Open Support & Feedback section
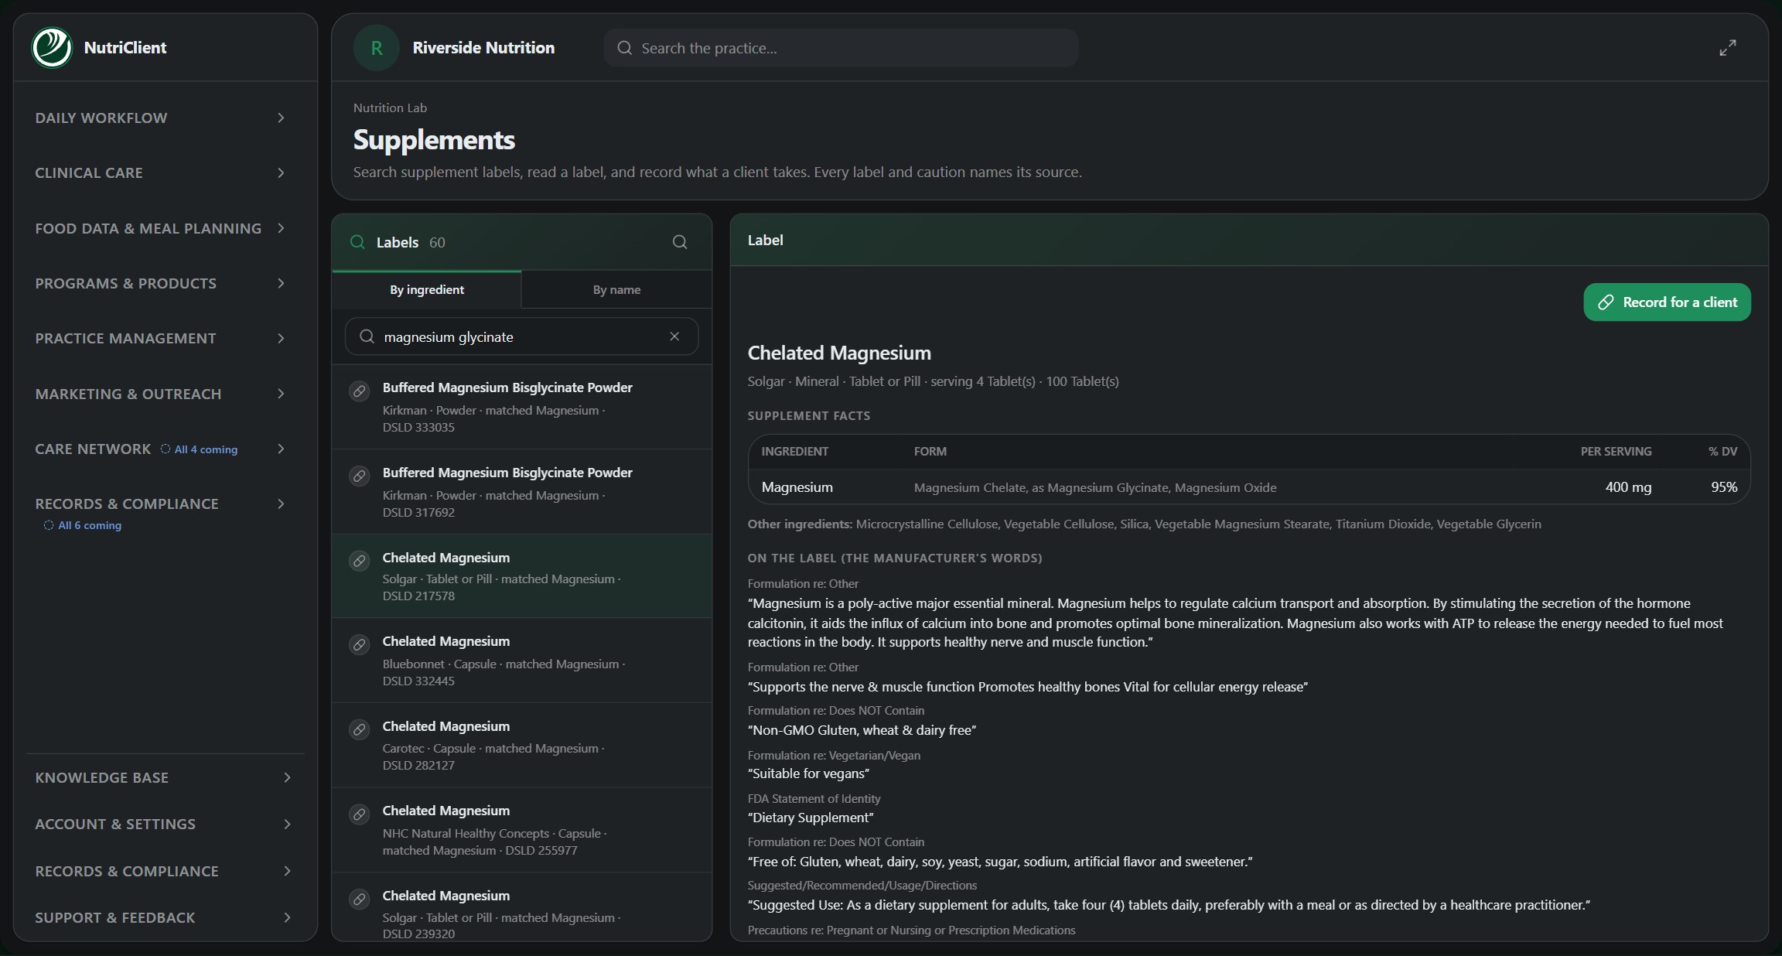The width and height of the screenshot is (1782, 956). [163, 917]
